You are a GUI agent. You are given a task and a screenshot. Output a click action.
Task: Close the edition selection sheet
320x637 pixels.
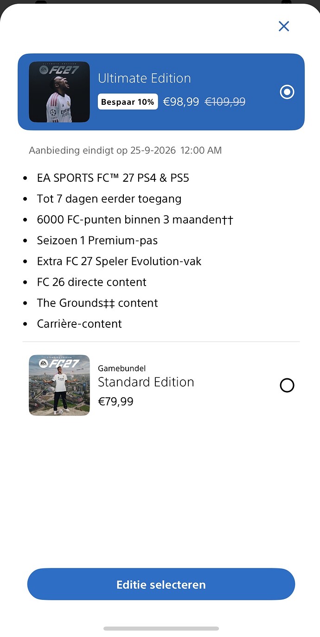[284, 26]
